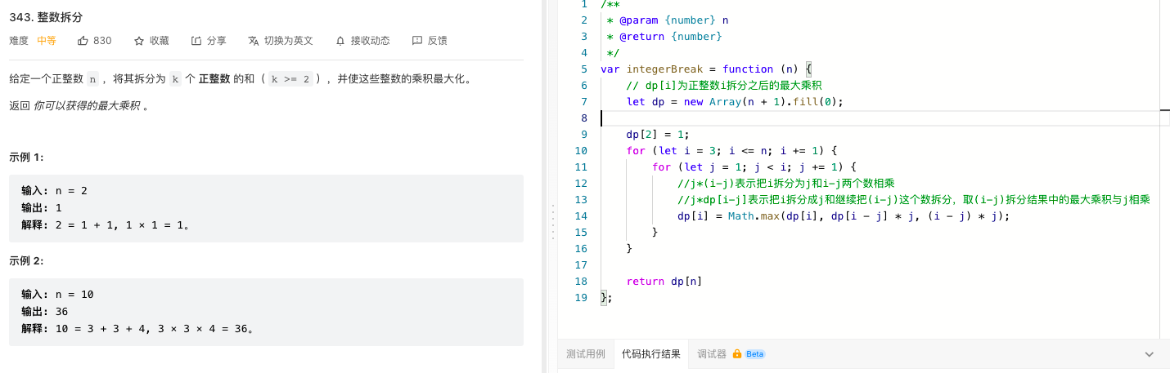Screen dimensions: 1170x373
Task: Click the 你可以获得的最大乘积 italic text
Action: 87,106
